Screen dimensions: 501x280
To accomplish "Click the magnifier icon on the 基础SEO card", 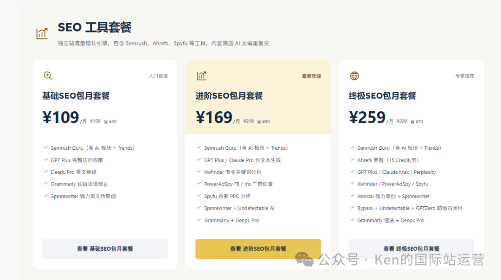I will [x=48, y=76].
